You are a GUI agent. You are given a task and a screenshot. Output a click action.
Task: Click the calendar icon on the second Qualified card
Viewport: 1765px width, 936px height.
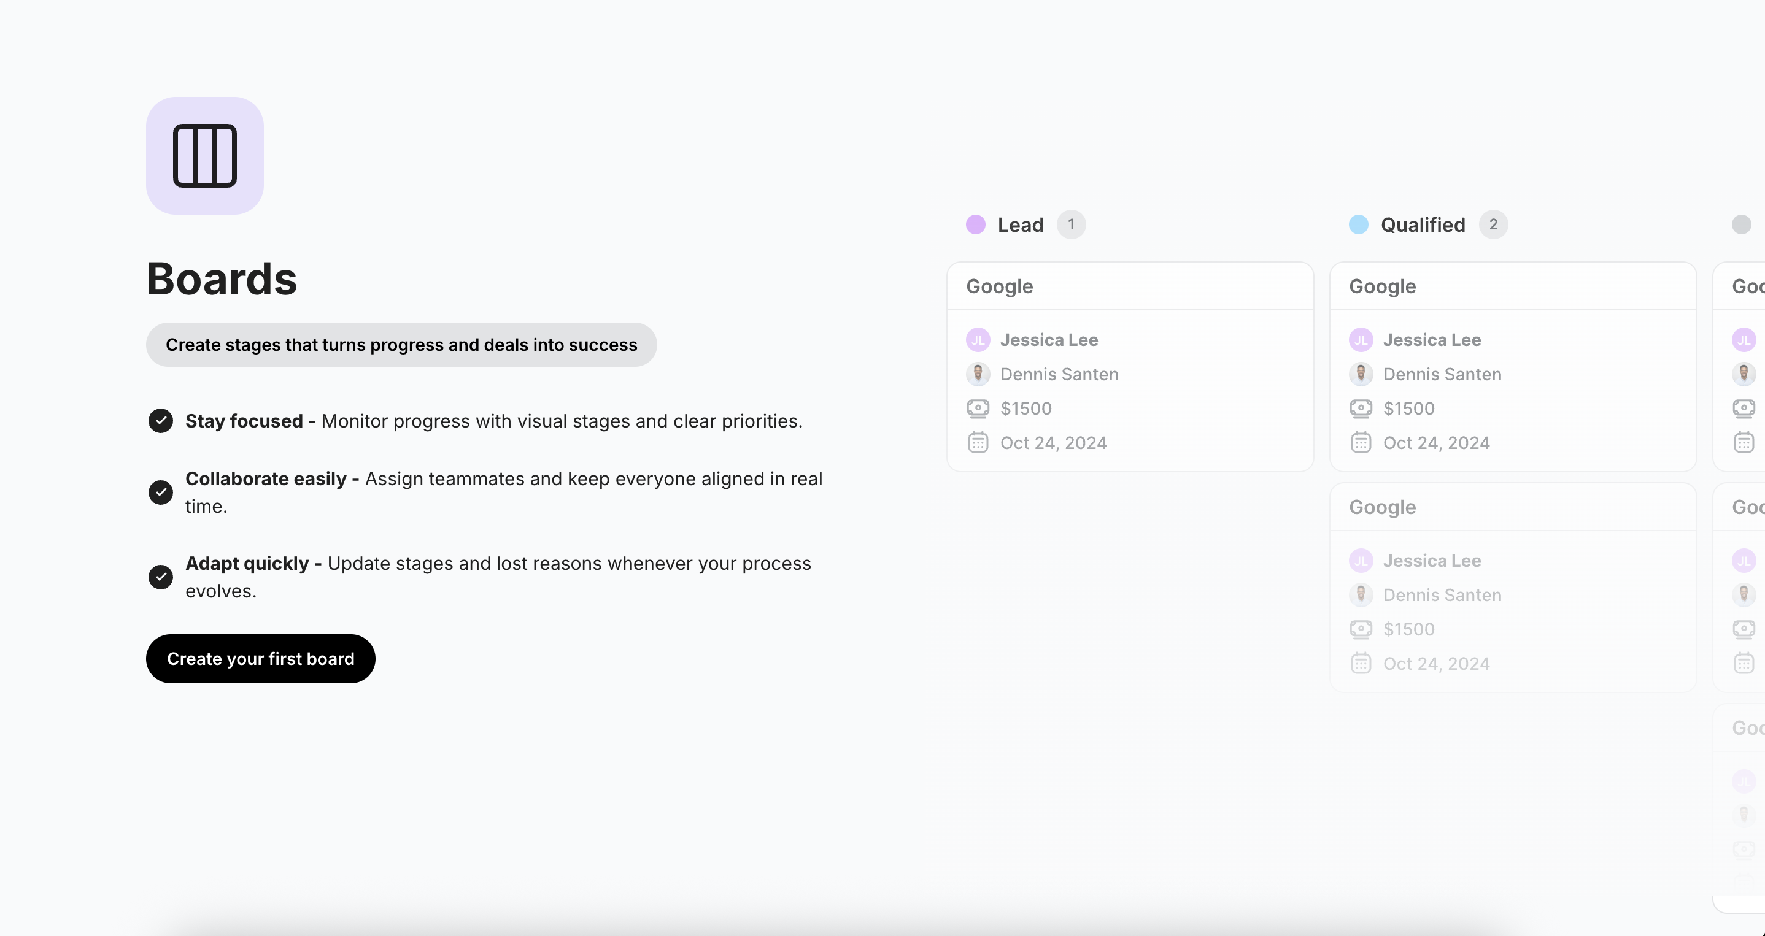pyautogui.click(x=1361, y=663)
